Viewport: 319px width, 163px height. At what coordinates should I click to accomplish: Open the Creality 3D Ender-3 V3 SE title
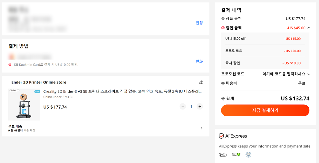coord(122,91)
